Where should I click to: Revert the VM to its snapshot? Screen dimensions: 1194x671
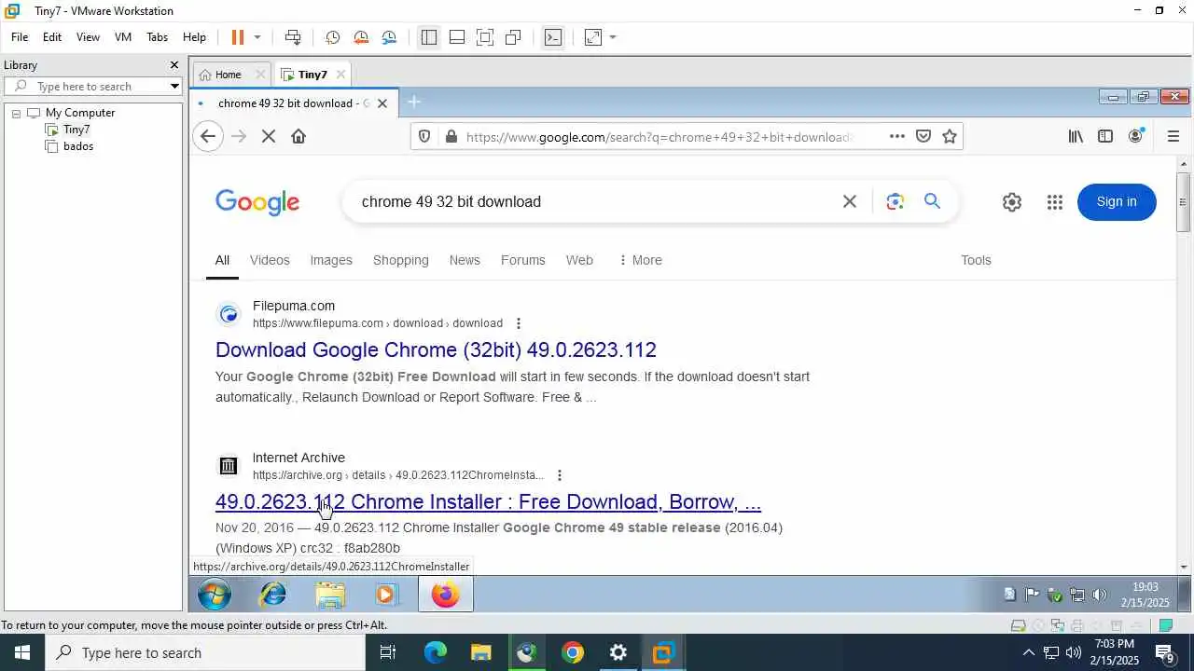click(361, 37)
